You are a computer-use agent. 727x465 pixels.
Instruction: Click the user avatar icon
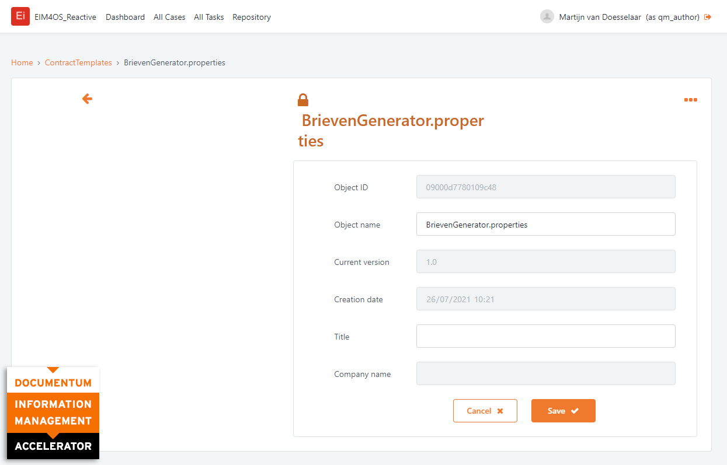pos(547,17)
